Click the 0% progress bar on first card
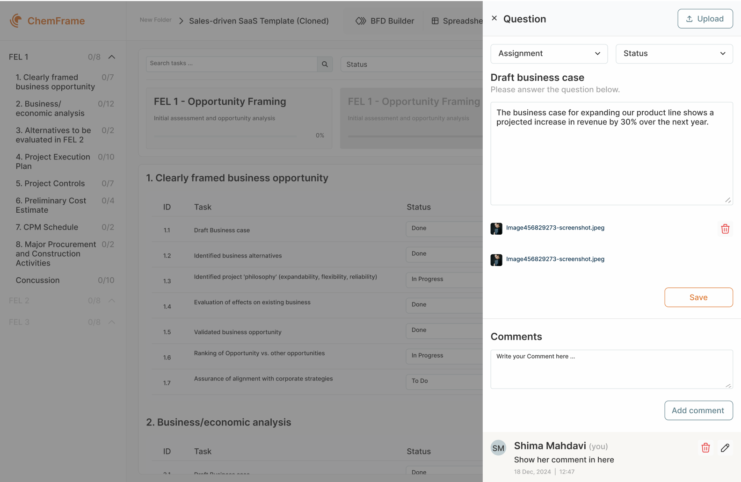Image resolution: width=741 pixels, height=482 pixels. pos(225,136)
